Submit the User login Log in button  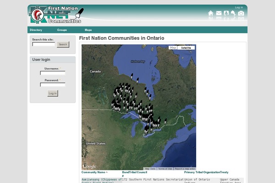tap(53, 93)
